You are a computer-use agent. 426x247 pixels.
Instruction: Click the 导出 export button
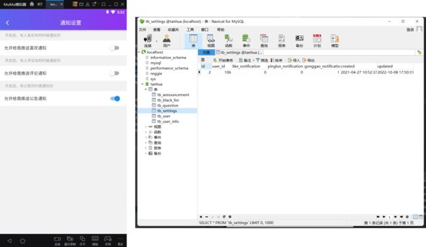point(309,60)
